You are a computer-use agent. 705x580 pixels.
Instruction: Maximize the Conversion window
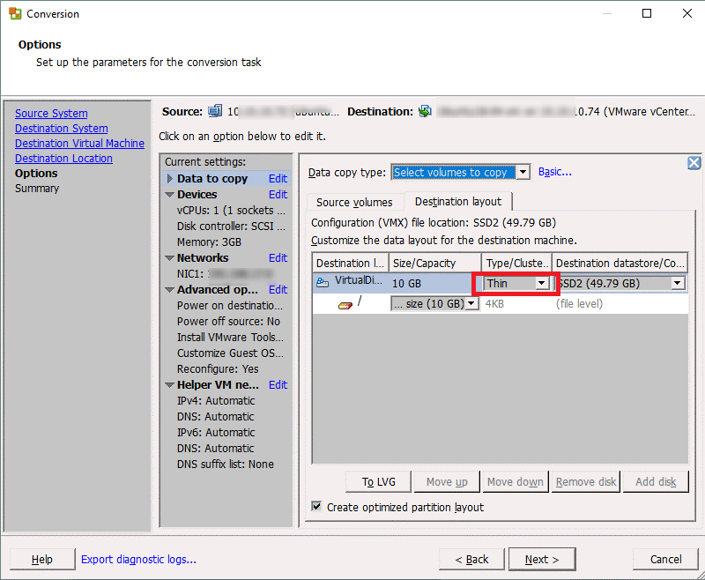click(647, 13)
